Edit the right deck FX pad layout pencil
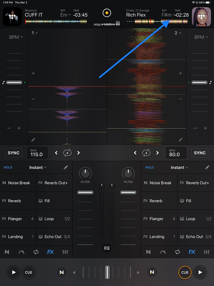 pyautogui.click(x=207, y=167)
